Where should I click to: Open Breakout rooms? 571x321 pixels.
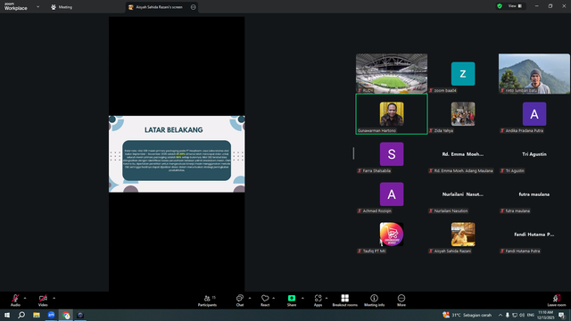pos(345,300)
